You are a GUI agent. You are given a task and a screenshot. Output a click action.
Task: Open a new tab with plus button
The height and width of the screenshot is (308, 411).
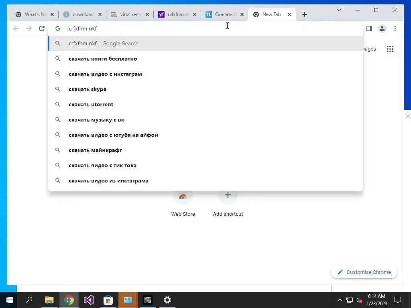[304, 14]
